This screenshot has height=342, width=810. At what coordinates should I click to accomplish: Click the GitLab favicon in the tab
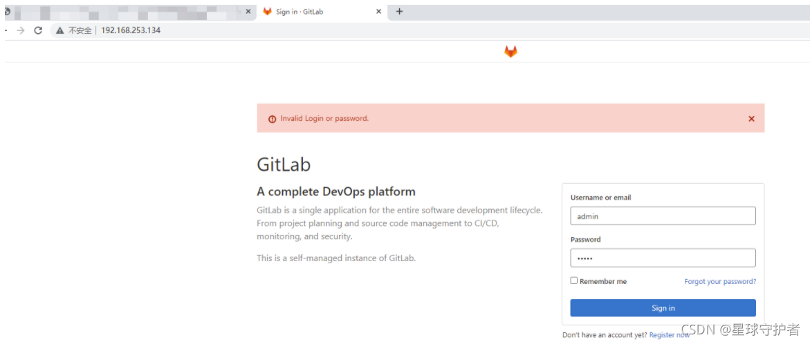(267, 11)
